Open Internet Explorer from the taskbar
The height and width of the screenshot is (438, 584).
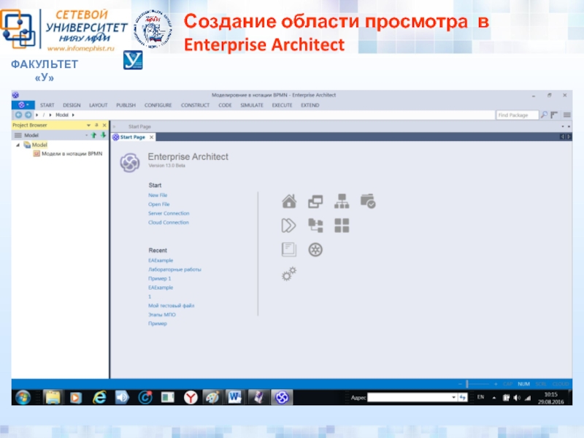pyautogui.click(x=99, y=397)
